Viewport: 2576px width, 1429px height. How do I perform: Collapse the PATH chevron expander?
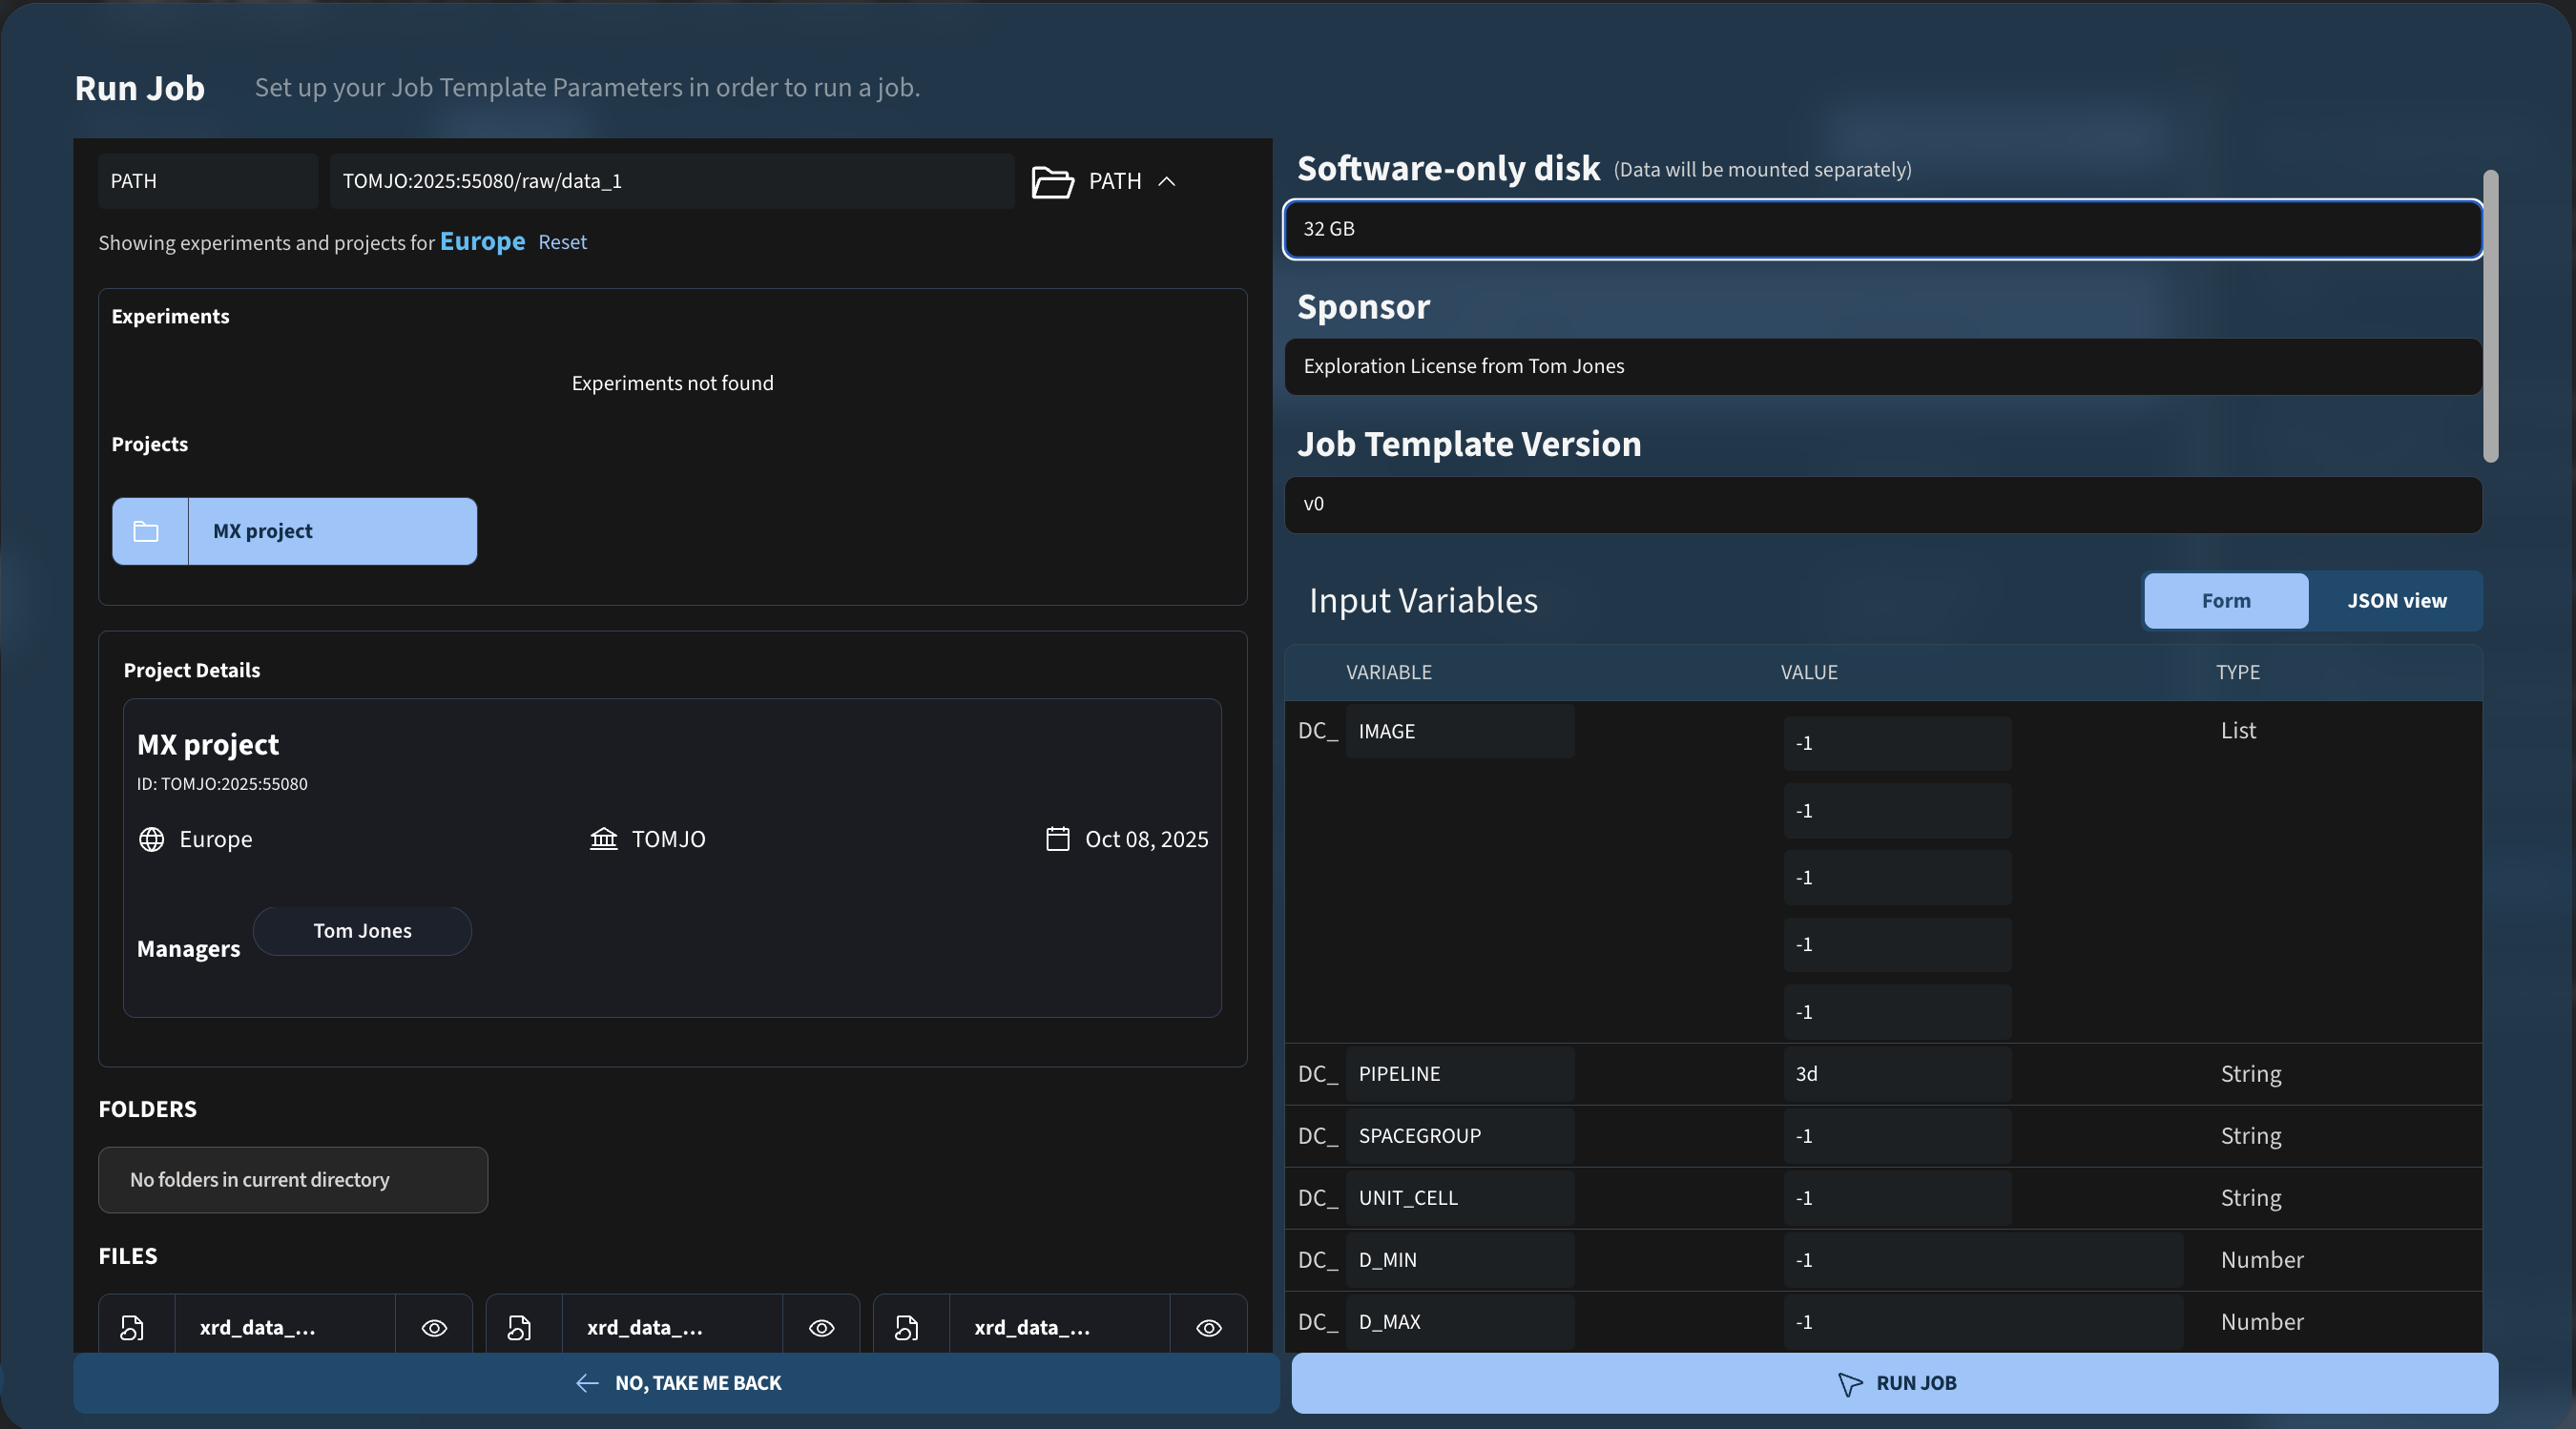pos(1166,182)
